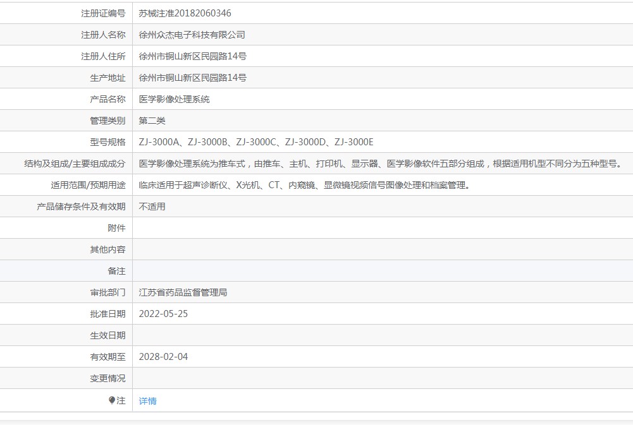This screenshot has height=425, width=633.
Task: Click product name 医学影像处理系统
Action: coord(174,99)
